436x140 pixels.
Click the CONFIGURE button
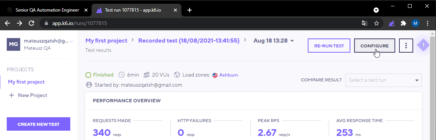(x=375, y=46)
